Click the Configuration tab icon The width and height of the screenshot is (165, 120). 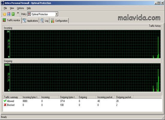[52, 20]
